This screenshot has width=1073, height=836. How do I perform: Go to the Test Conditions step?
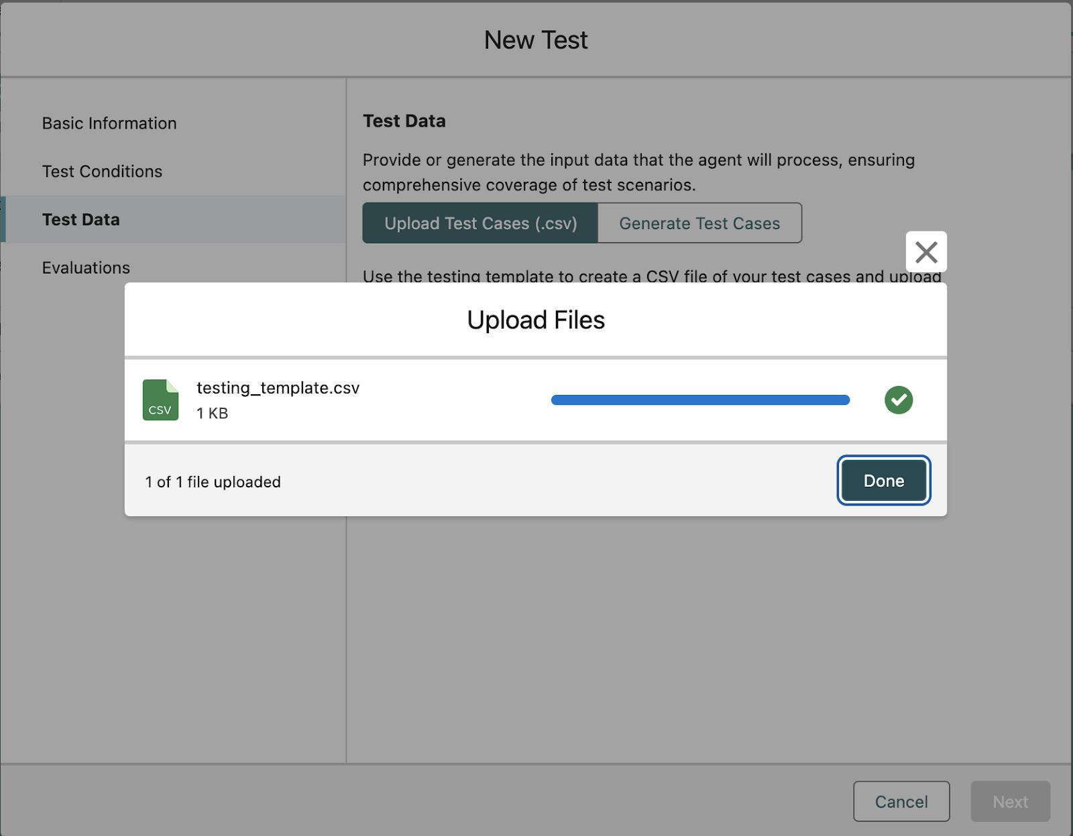102,172
